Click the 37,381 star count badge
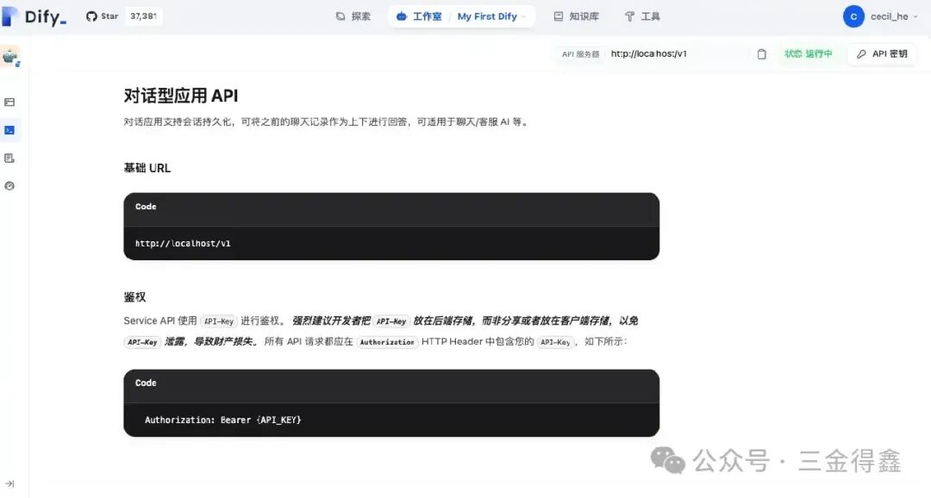This screenshot has width=931, height=498. pyautogui.click(x=144, y=16)
